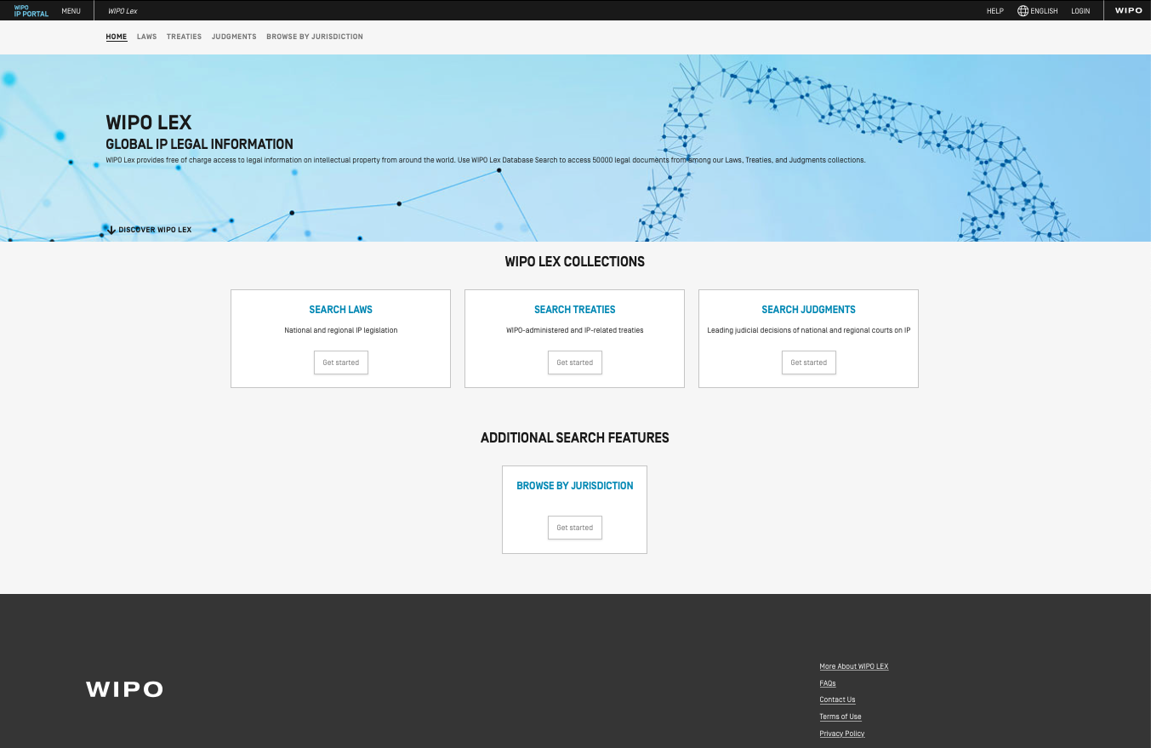Open the FAQs footer link
Screen dimensions: 1151x748
tap(828, 683)
